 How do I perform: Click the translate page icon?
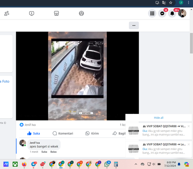164,3
